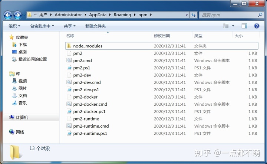The image size is (267, 164).
Task: Select Libraries (库) in the sidebar
Action: click(x=14, y=74)
